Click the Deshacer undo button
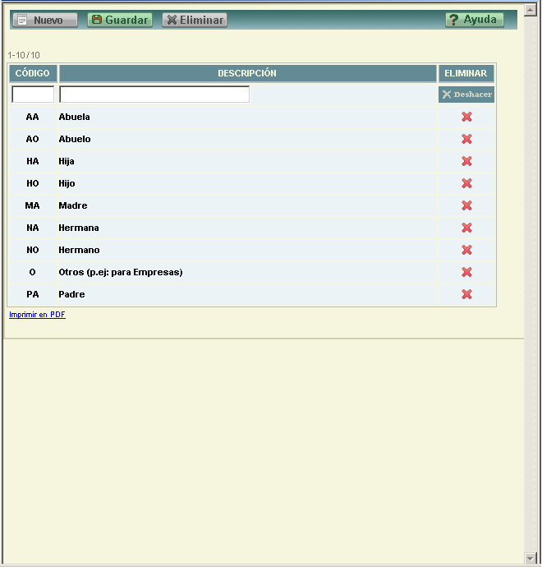 click(x=466, y=94)
